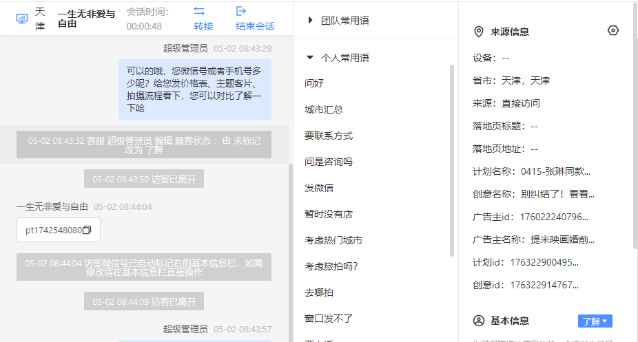Click the hexagon settings icon in 来源信息
This screenshot has height=342, width=638.
coord(613,30)
